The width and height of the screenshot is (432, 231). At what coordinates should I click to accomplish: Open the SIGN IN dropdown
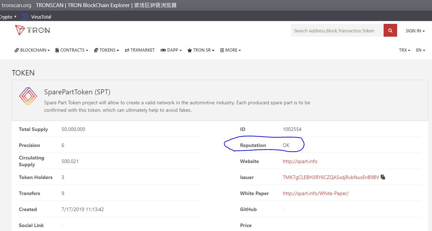415,31
